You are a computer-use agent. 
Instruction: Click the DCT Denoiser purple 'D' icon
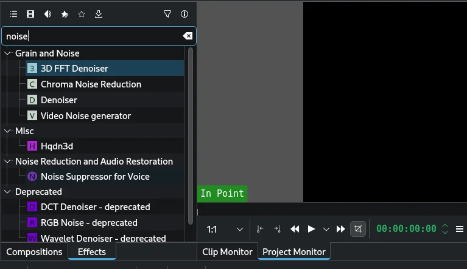[32, 207]
